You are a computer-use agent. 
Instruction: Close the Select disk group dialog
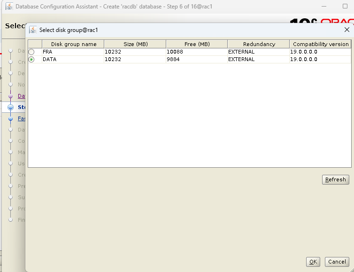click(x=347, y=30)
